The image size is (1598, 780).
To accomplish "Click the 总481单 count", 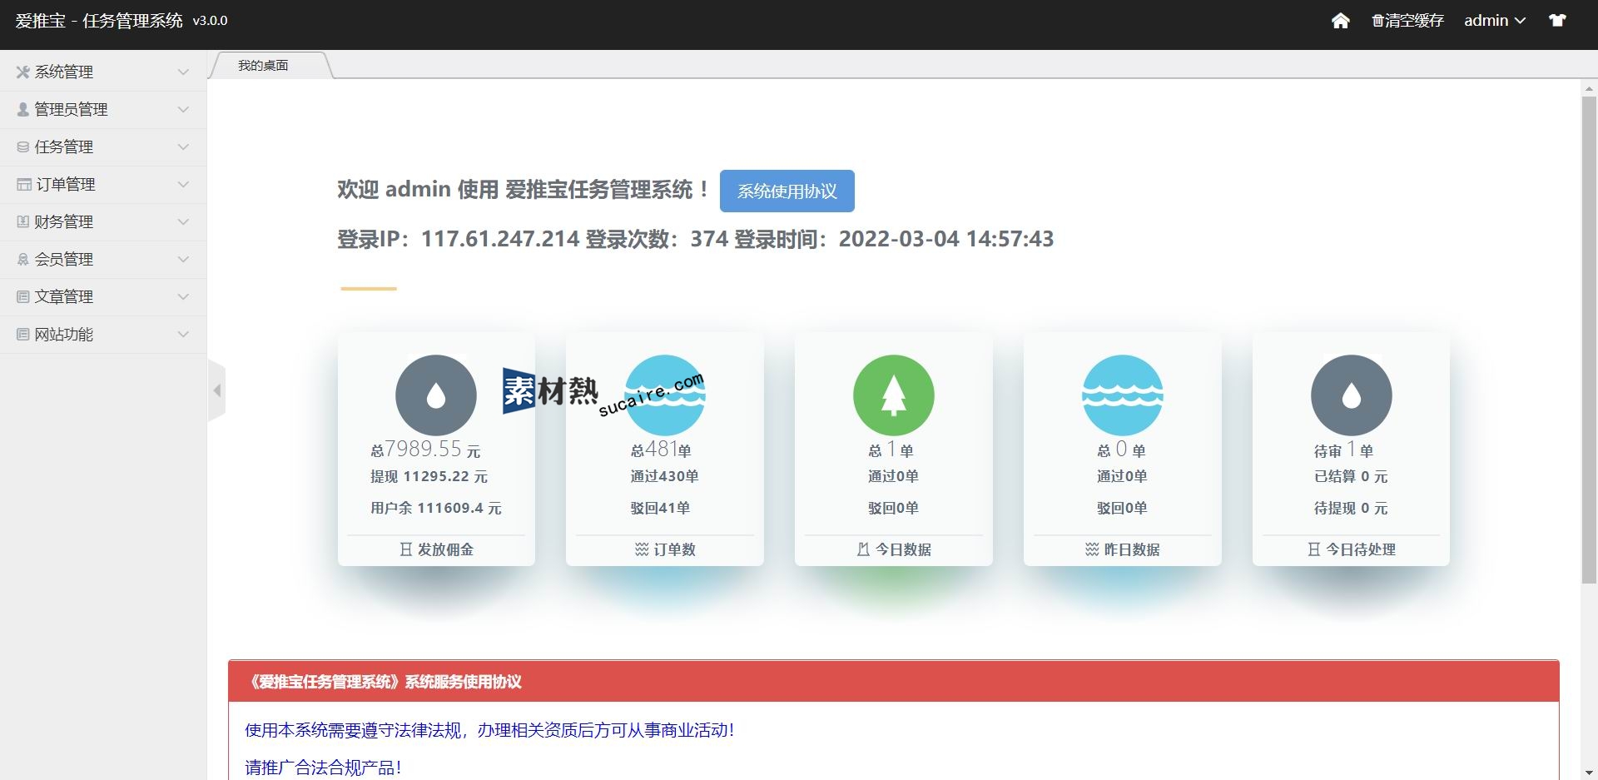I will (x=661, y=450).
